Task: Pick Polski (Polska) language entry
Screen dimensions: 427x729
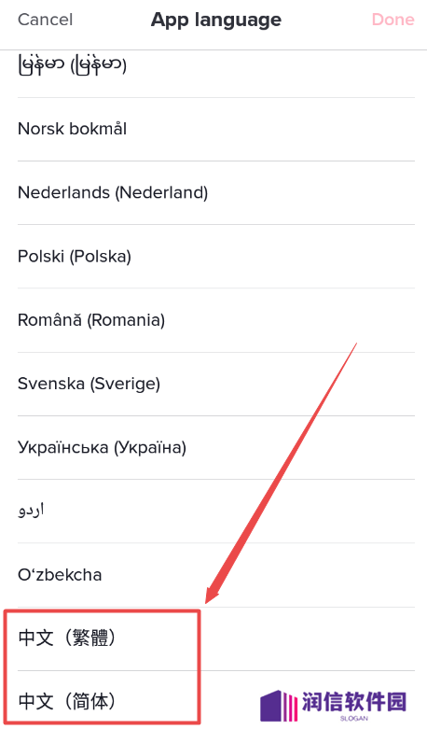Action: [215, 257]
